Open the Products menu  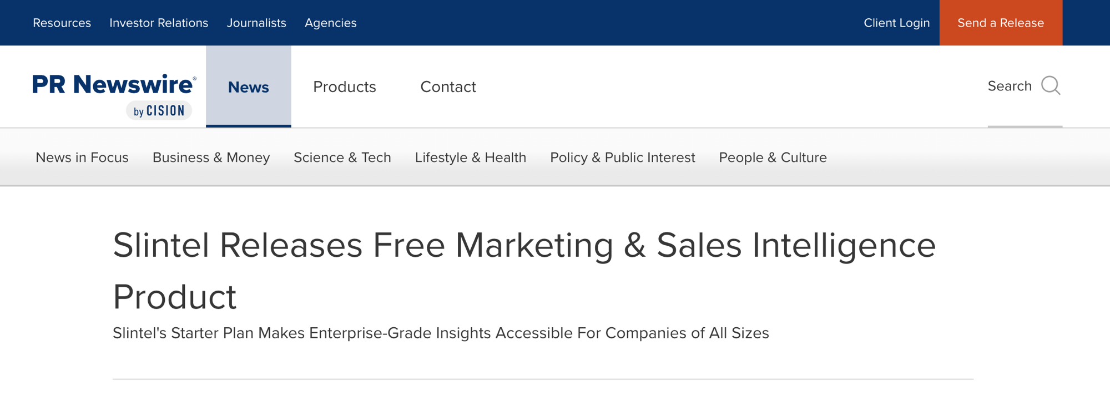point(344,87)
